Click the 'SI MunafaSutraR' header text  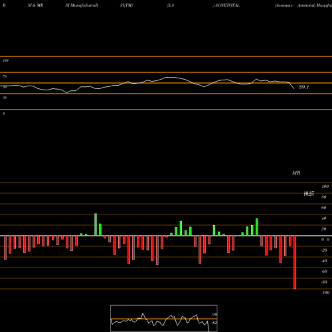(82, 5)
